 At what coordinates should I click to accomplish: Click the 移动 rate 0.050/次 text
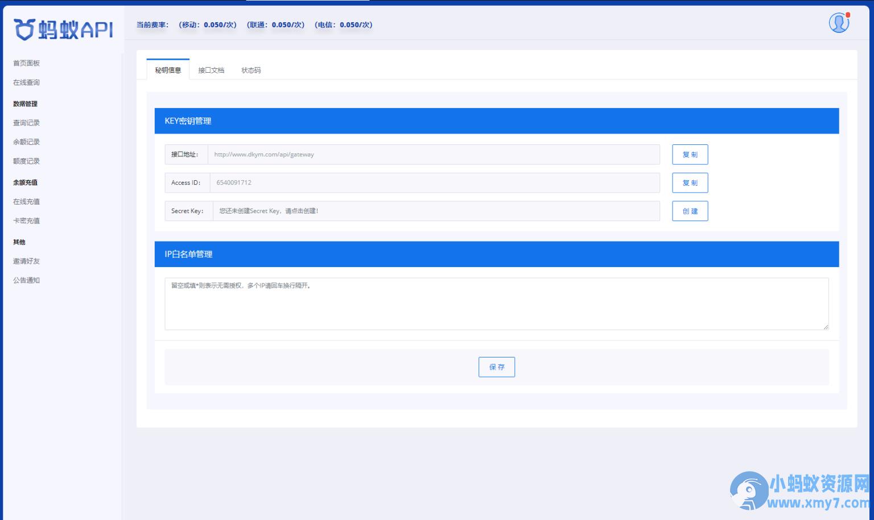208,25
